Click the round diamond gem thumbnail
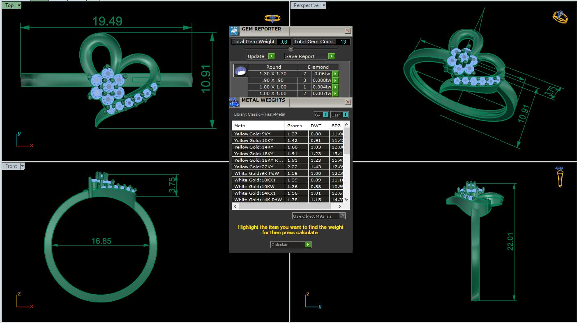 (240, 71)
